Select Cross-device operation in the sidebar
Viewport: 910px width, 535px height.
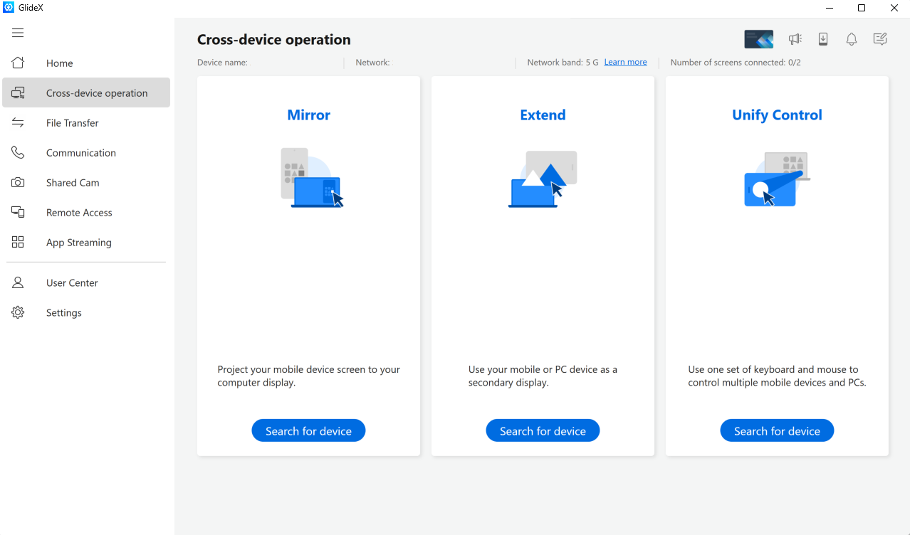tap(97, 92)
